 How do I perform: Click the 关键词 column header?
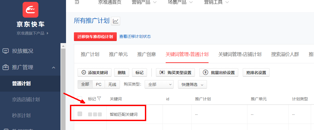coord(116,99)
